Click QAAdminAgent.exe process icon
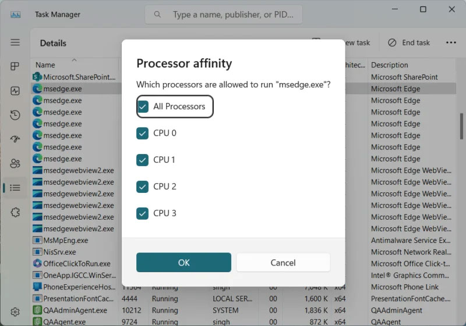Image resolution: width=466 pixels, height=326 pixels. coord(37,310)
